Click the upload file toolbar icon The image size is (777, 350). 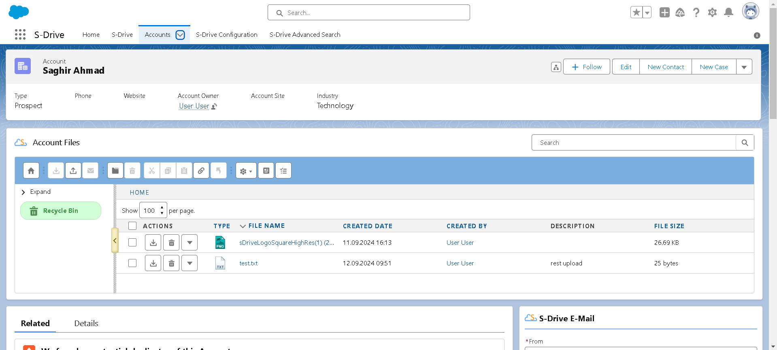73,171
